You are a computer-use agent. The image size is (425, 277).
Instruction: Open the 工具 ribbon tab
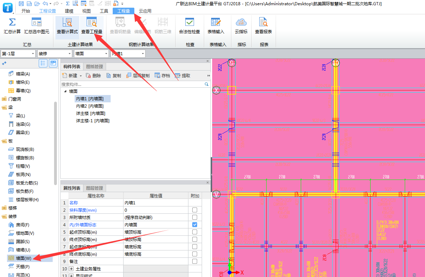(104, 11)
